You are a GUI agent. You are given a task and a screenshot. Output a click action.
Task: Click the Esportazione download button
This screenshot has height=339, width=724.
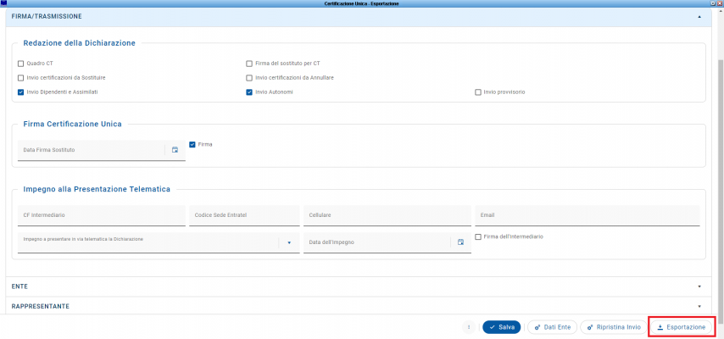coord(682,327)
